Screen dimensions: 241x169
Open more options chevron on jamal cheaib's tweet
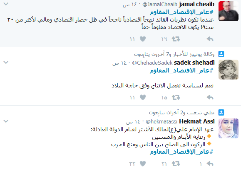tap(6, 4)
